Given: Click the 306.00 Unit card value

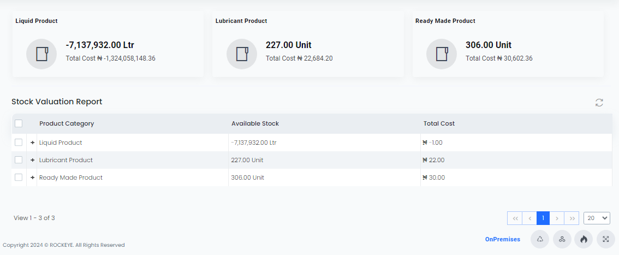Looking at the screenshot, I should [489, 45].
